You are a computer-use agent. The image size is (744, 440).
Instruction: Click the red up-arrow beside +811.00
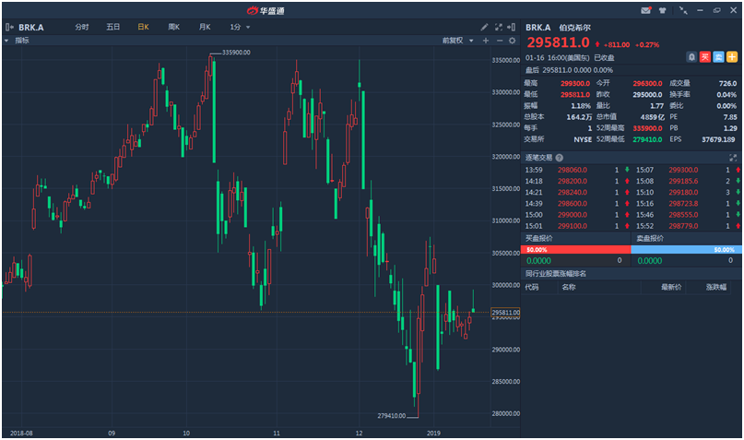597,44
